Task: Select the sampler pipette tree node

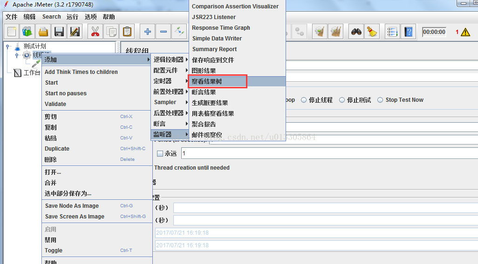Action: pyautogui.click(x=36, y=64)
